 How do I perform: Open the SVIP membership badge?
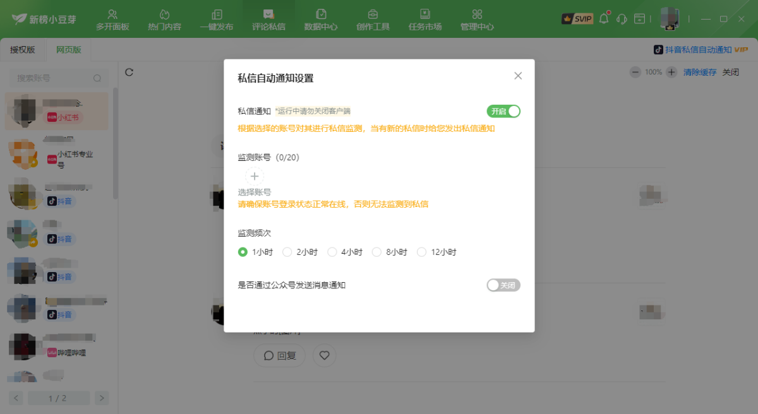tap(577, 19)
